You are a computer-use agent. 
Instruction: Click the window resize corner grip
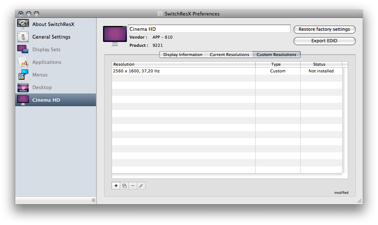[x=359, y=201]
